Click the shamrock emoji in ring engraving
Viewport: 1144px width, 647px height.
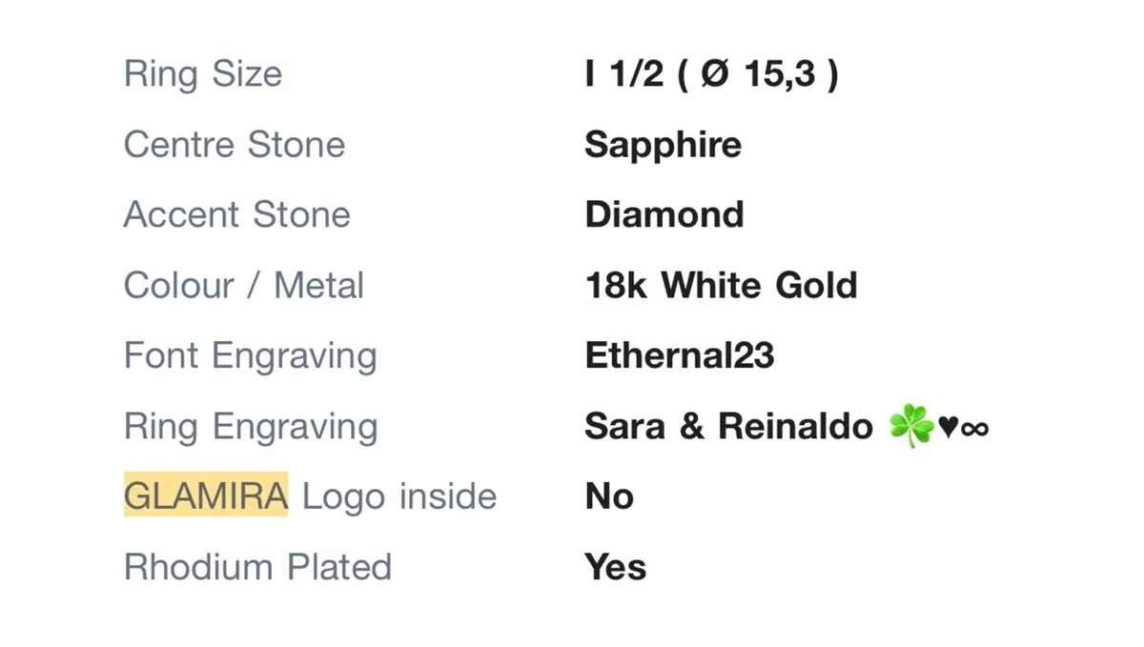pyautogui.click(x=911, y=426)
